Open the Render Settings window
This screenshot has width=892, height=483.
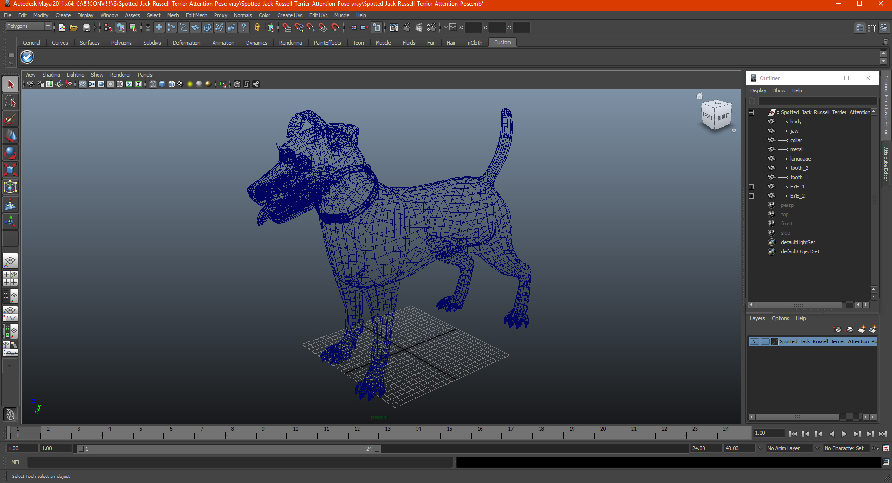pyautogui.click(x=431, y=27)
